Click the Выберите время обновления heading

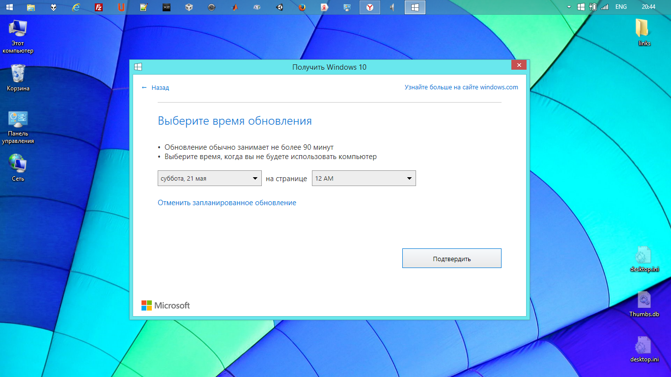coord(235,121)
